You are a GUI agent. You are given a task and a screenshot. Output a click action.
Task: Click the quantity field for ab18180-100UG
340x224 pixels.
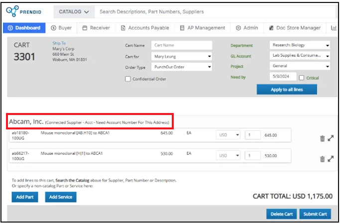pyautogui.click(x=252, y=135)
